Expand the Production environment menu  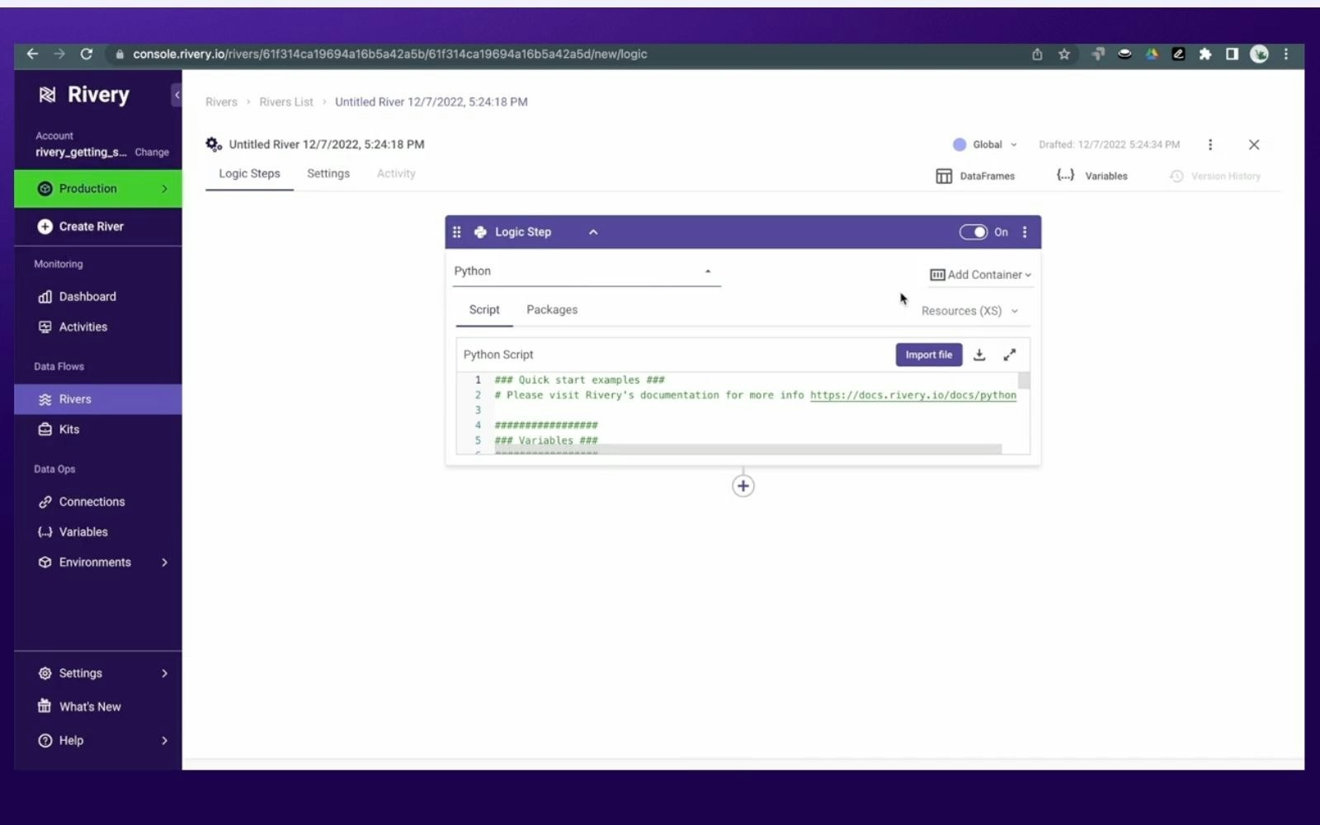click(x=98, y=189)
